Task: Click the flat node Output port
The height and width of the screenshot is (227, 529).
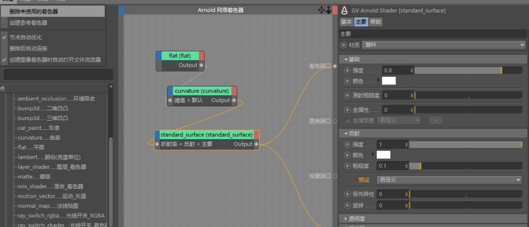Action: point(201,65)
